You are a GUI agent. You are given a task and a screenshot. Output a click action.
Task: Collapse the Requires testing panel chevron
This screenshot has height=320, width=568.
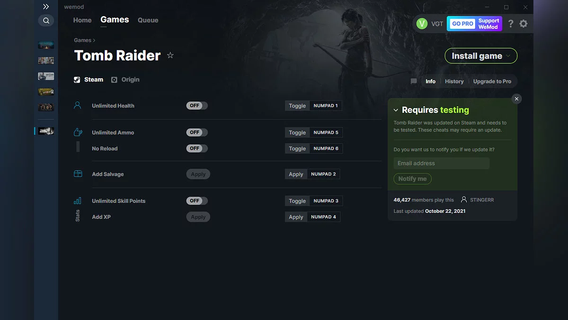coord(396,110)
